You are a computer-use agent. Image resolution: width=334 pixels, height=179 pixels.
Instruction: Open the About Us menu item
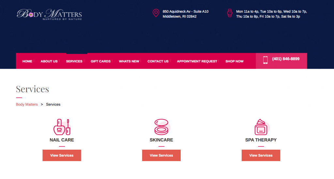(x=49, y=61)
